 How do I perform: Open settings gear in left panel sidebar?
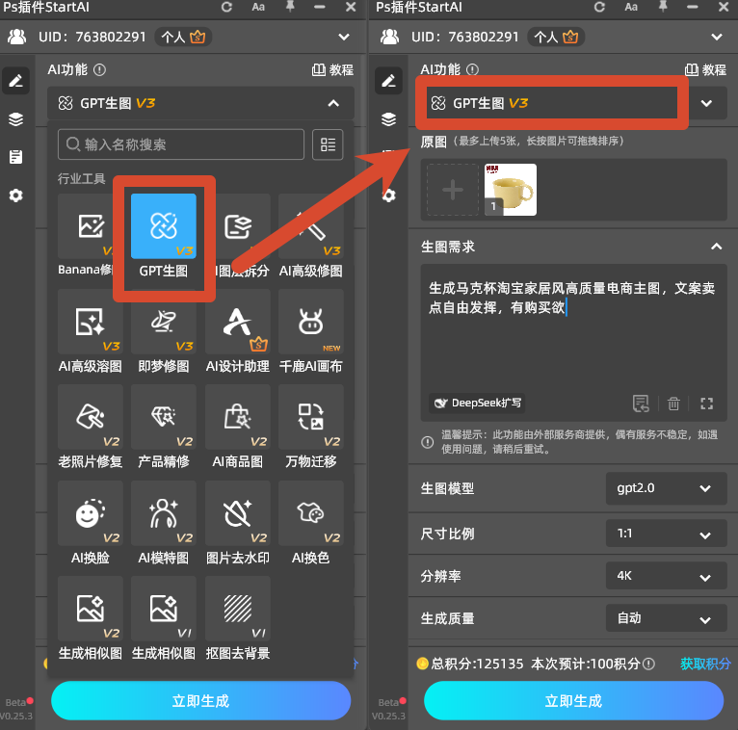16,196
